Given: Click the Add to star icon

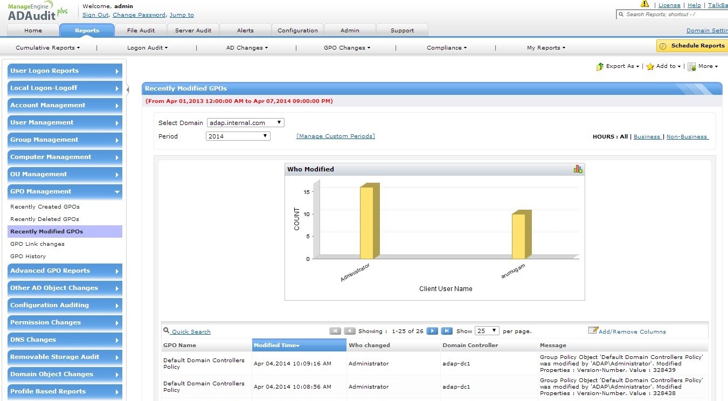Looking at the screenshot, I should click(x=650, y=66).
